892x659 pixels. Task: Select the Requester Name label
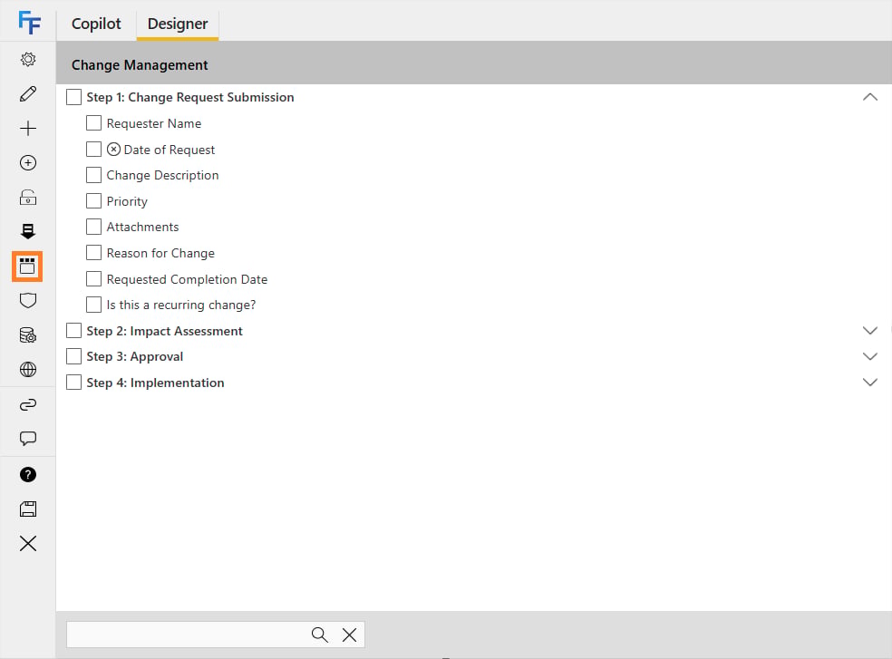point(153,123)
